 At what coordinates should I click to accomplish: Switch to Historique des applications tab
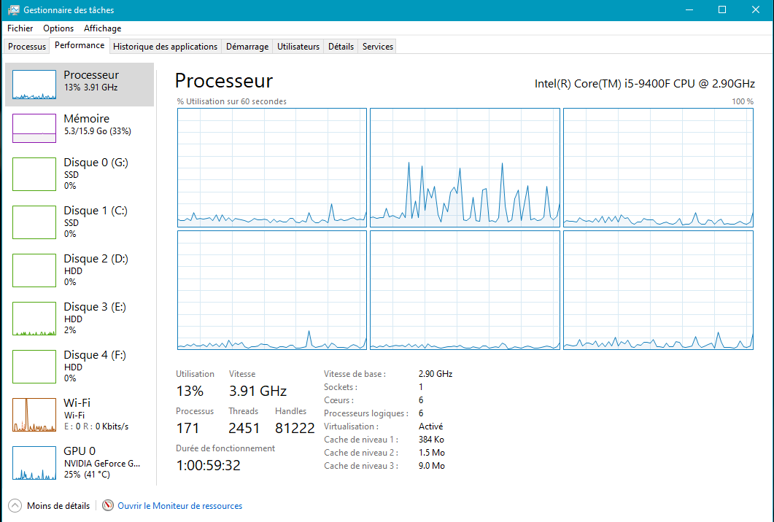pyautogui.click(x=166, y=47)
